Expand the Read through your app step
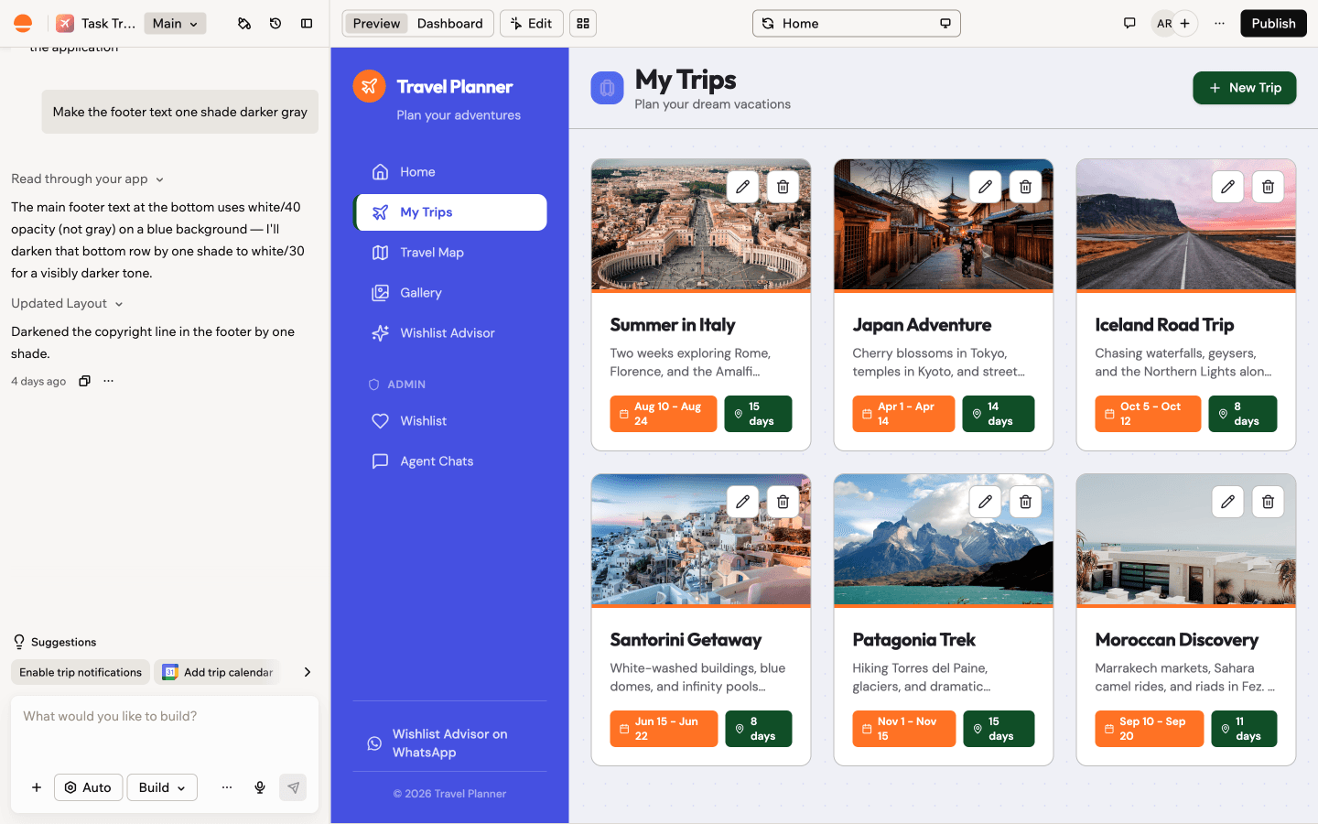Image resolution: width=1318 pixels, height=824 pixels. click(x=88, y=179)
